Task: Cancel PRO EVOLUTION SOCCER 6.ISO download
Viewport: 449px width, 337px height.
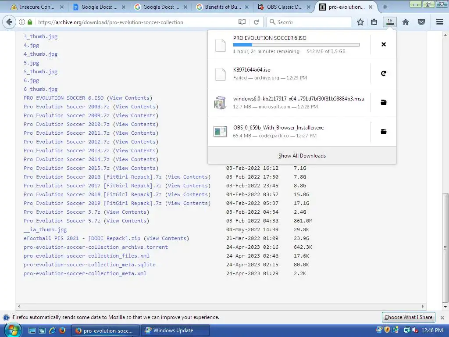Action: click(x=384, y=44)
